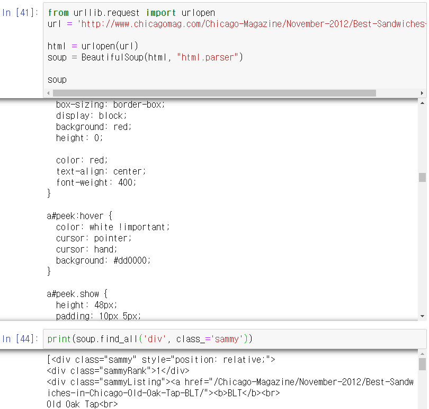The height and width of the screenshot is (409, 429).
Task: Click up arrow of first output scrollbar
Action: click(x=422, y=103)
